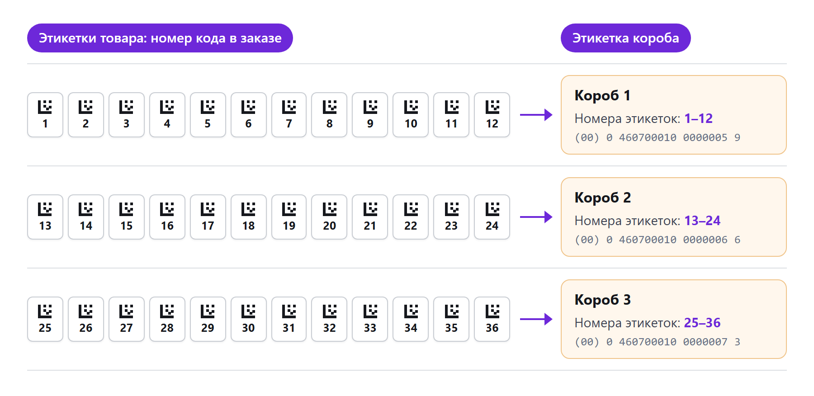Click the label range '13–24'
This screenshot has height=396, width=814.
tap(702, 221)
